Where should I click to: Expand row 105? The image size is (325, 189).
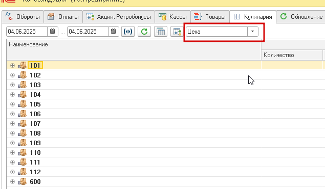click(12, 104)
